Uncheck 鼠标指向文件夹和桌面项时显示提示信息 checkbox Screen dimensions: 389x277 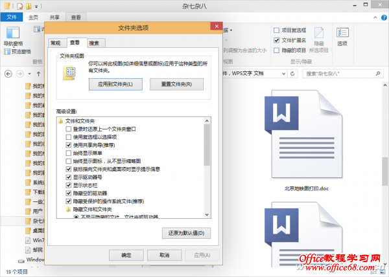pyautogui.click(x=69, y=169)
